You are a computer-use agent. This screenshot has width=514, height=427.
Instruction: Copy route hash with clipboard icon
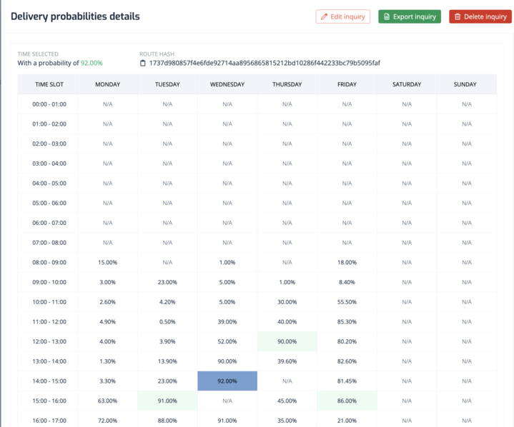click(142, 64)
